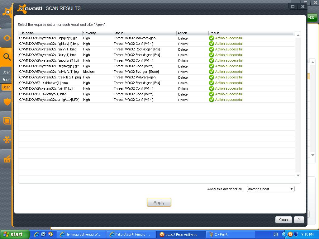Screen dimensions: 319x239
Task: Select the Boot-time scan sidebar item
Action: coord(7,80)
